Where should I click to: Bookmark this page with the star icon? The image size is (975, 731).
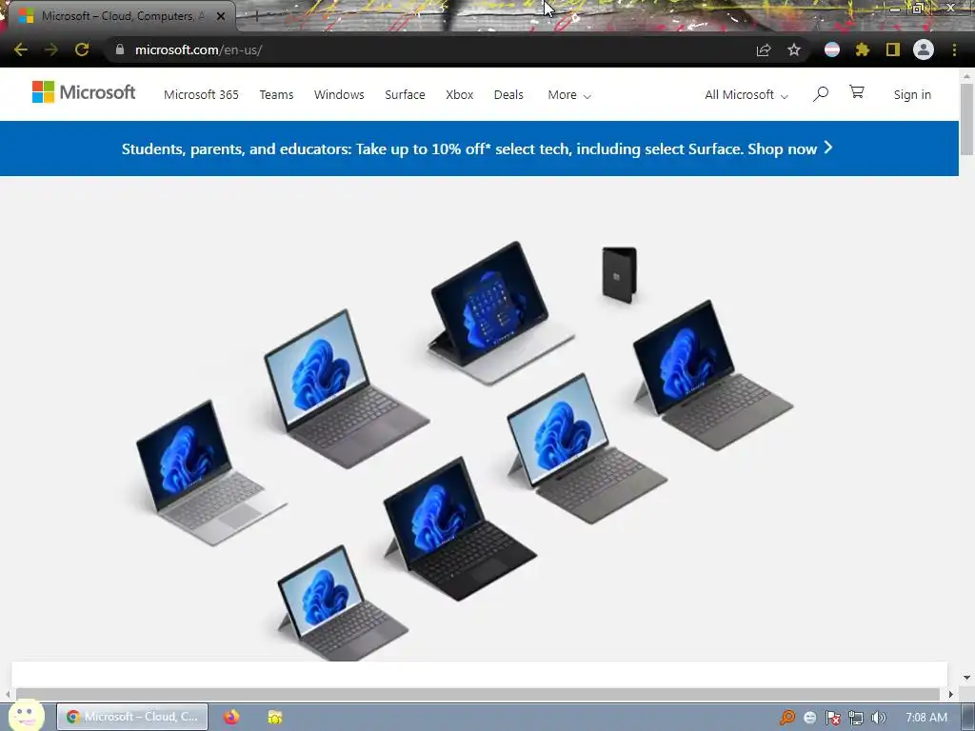pyautogui.click(x=794, y=49)
